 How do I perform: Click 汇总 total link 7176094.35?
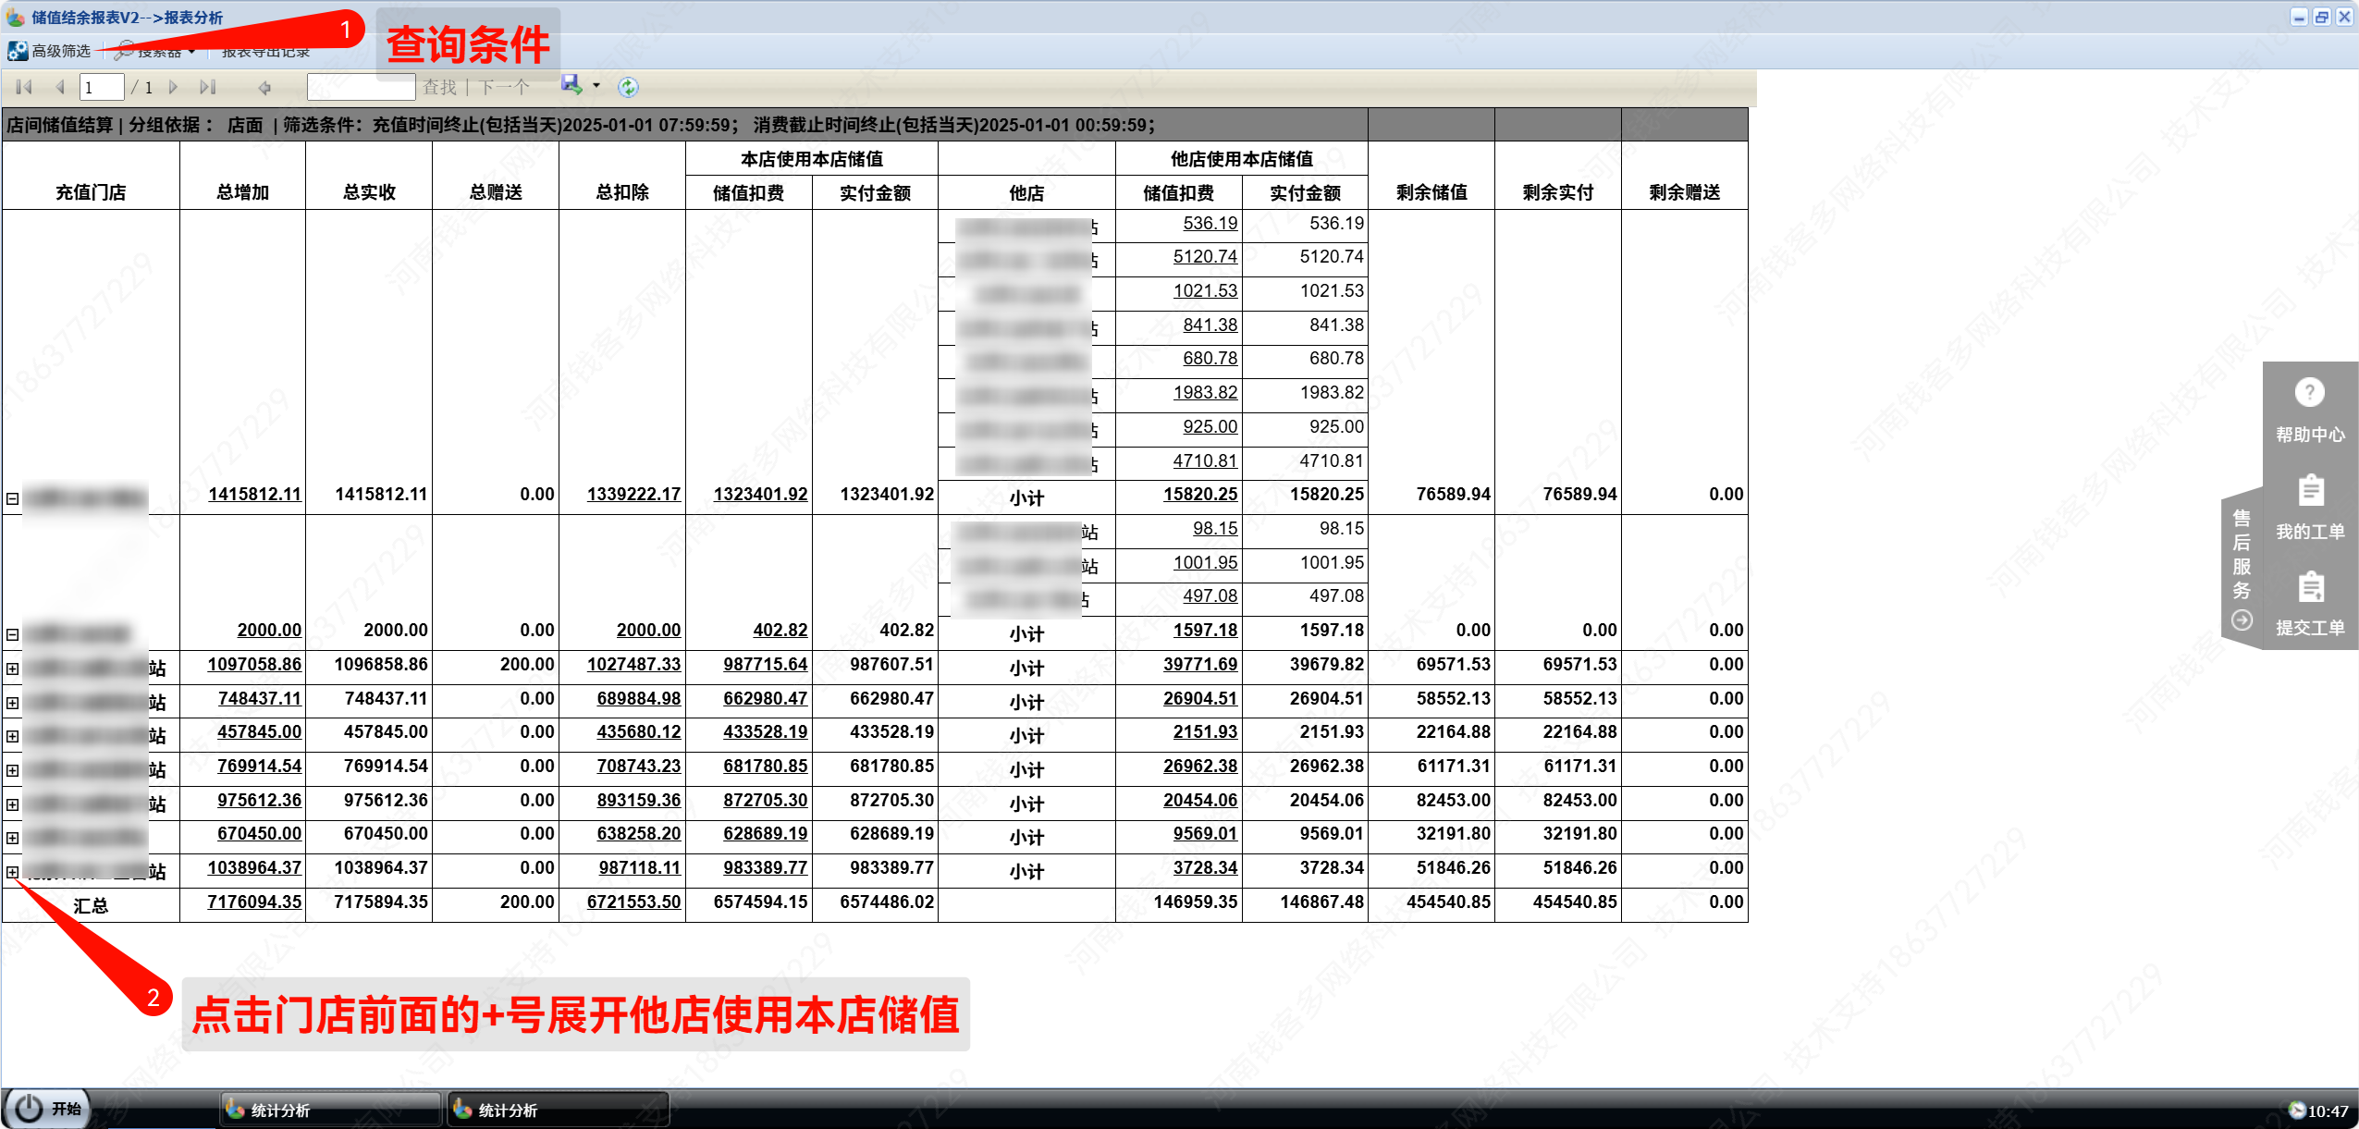254,902
